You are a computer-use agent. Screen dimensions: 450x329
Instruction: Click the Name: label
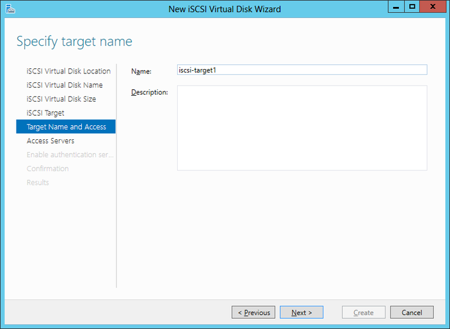tap(141, 71)
